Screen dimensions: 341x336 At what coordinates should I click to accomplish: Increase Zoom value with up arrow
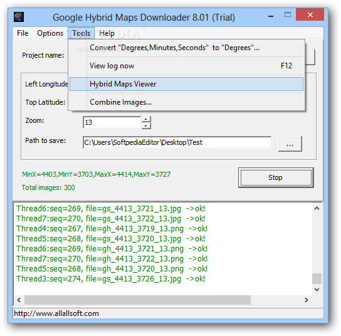[146, 119]
